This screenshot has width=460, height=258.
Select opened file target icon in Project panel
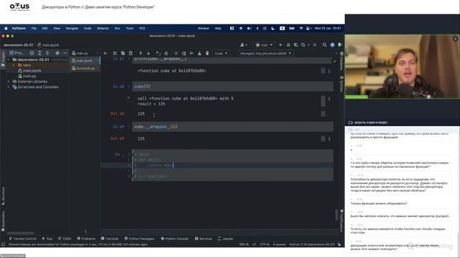tap(32, 53)
